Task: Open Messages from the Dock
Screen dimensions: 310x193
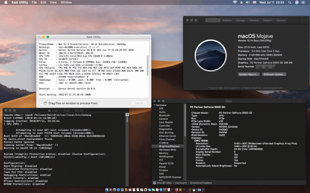Action: click(x=149, y=190)
